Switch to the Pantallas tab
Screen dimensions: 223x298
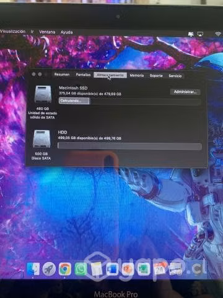click(83, 74)
